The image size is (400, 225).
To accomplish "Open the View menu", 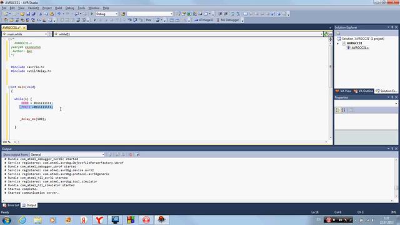I will (21, 8).
